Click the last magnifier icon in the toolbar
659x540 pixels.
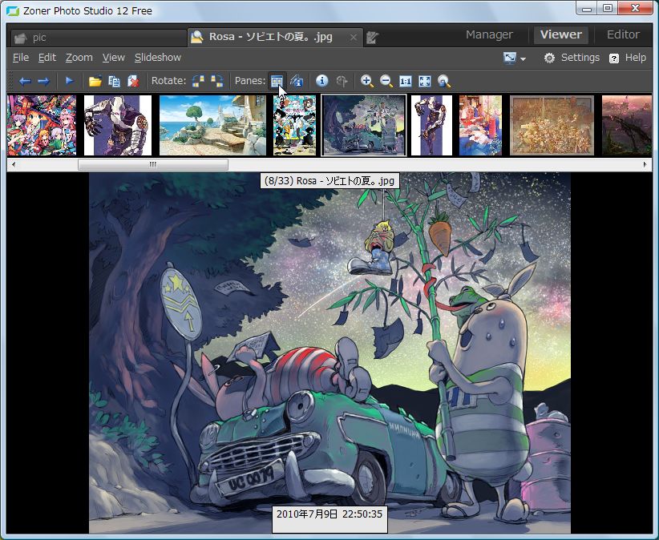pyautogui.click(x=444, y=81)
